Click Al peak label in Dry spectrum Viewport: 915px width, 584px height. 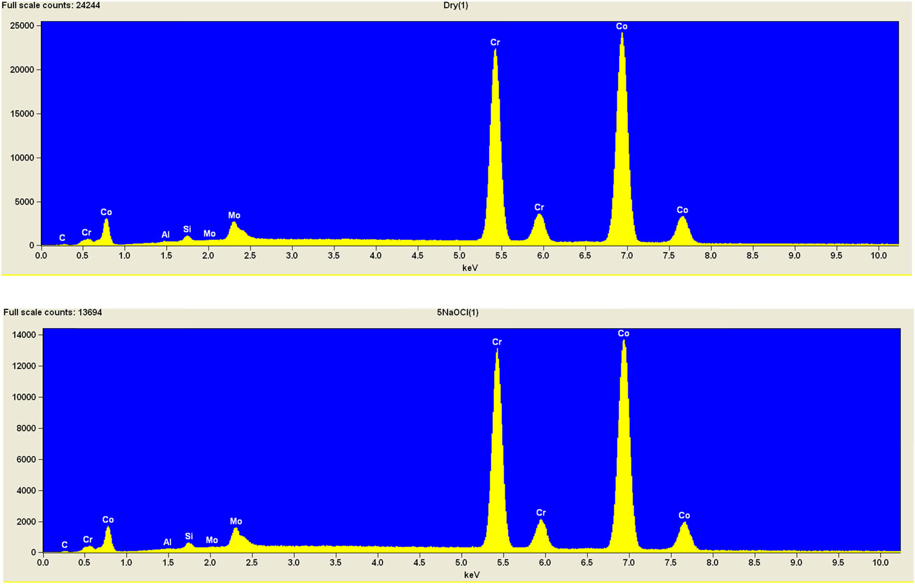(165, 235)
